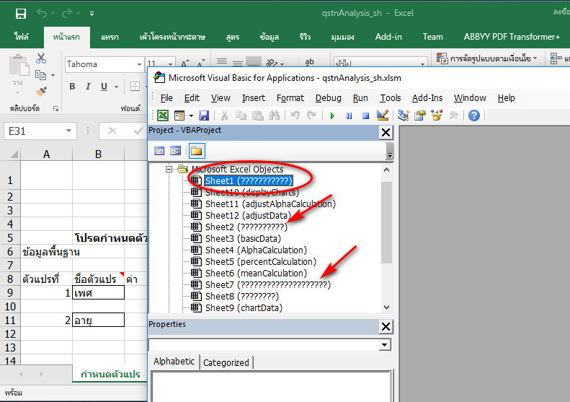Image resolution: width=570 pixels, height=402 pixels.
Task: Toggle Bold formatting in Excel ribbon
Action: click(x=72, y=87)
